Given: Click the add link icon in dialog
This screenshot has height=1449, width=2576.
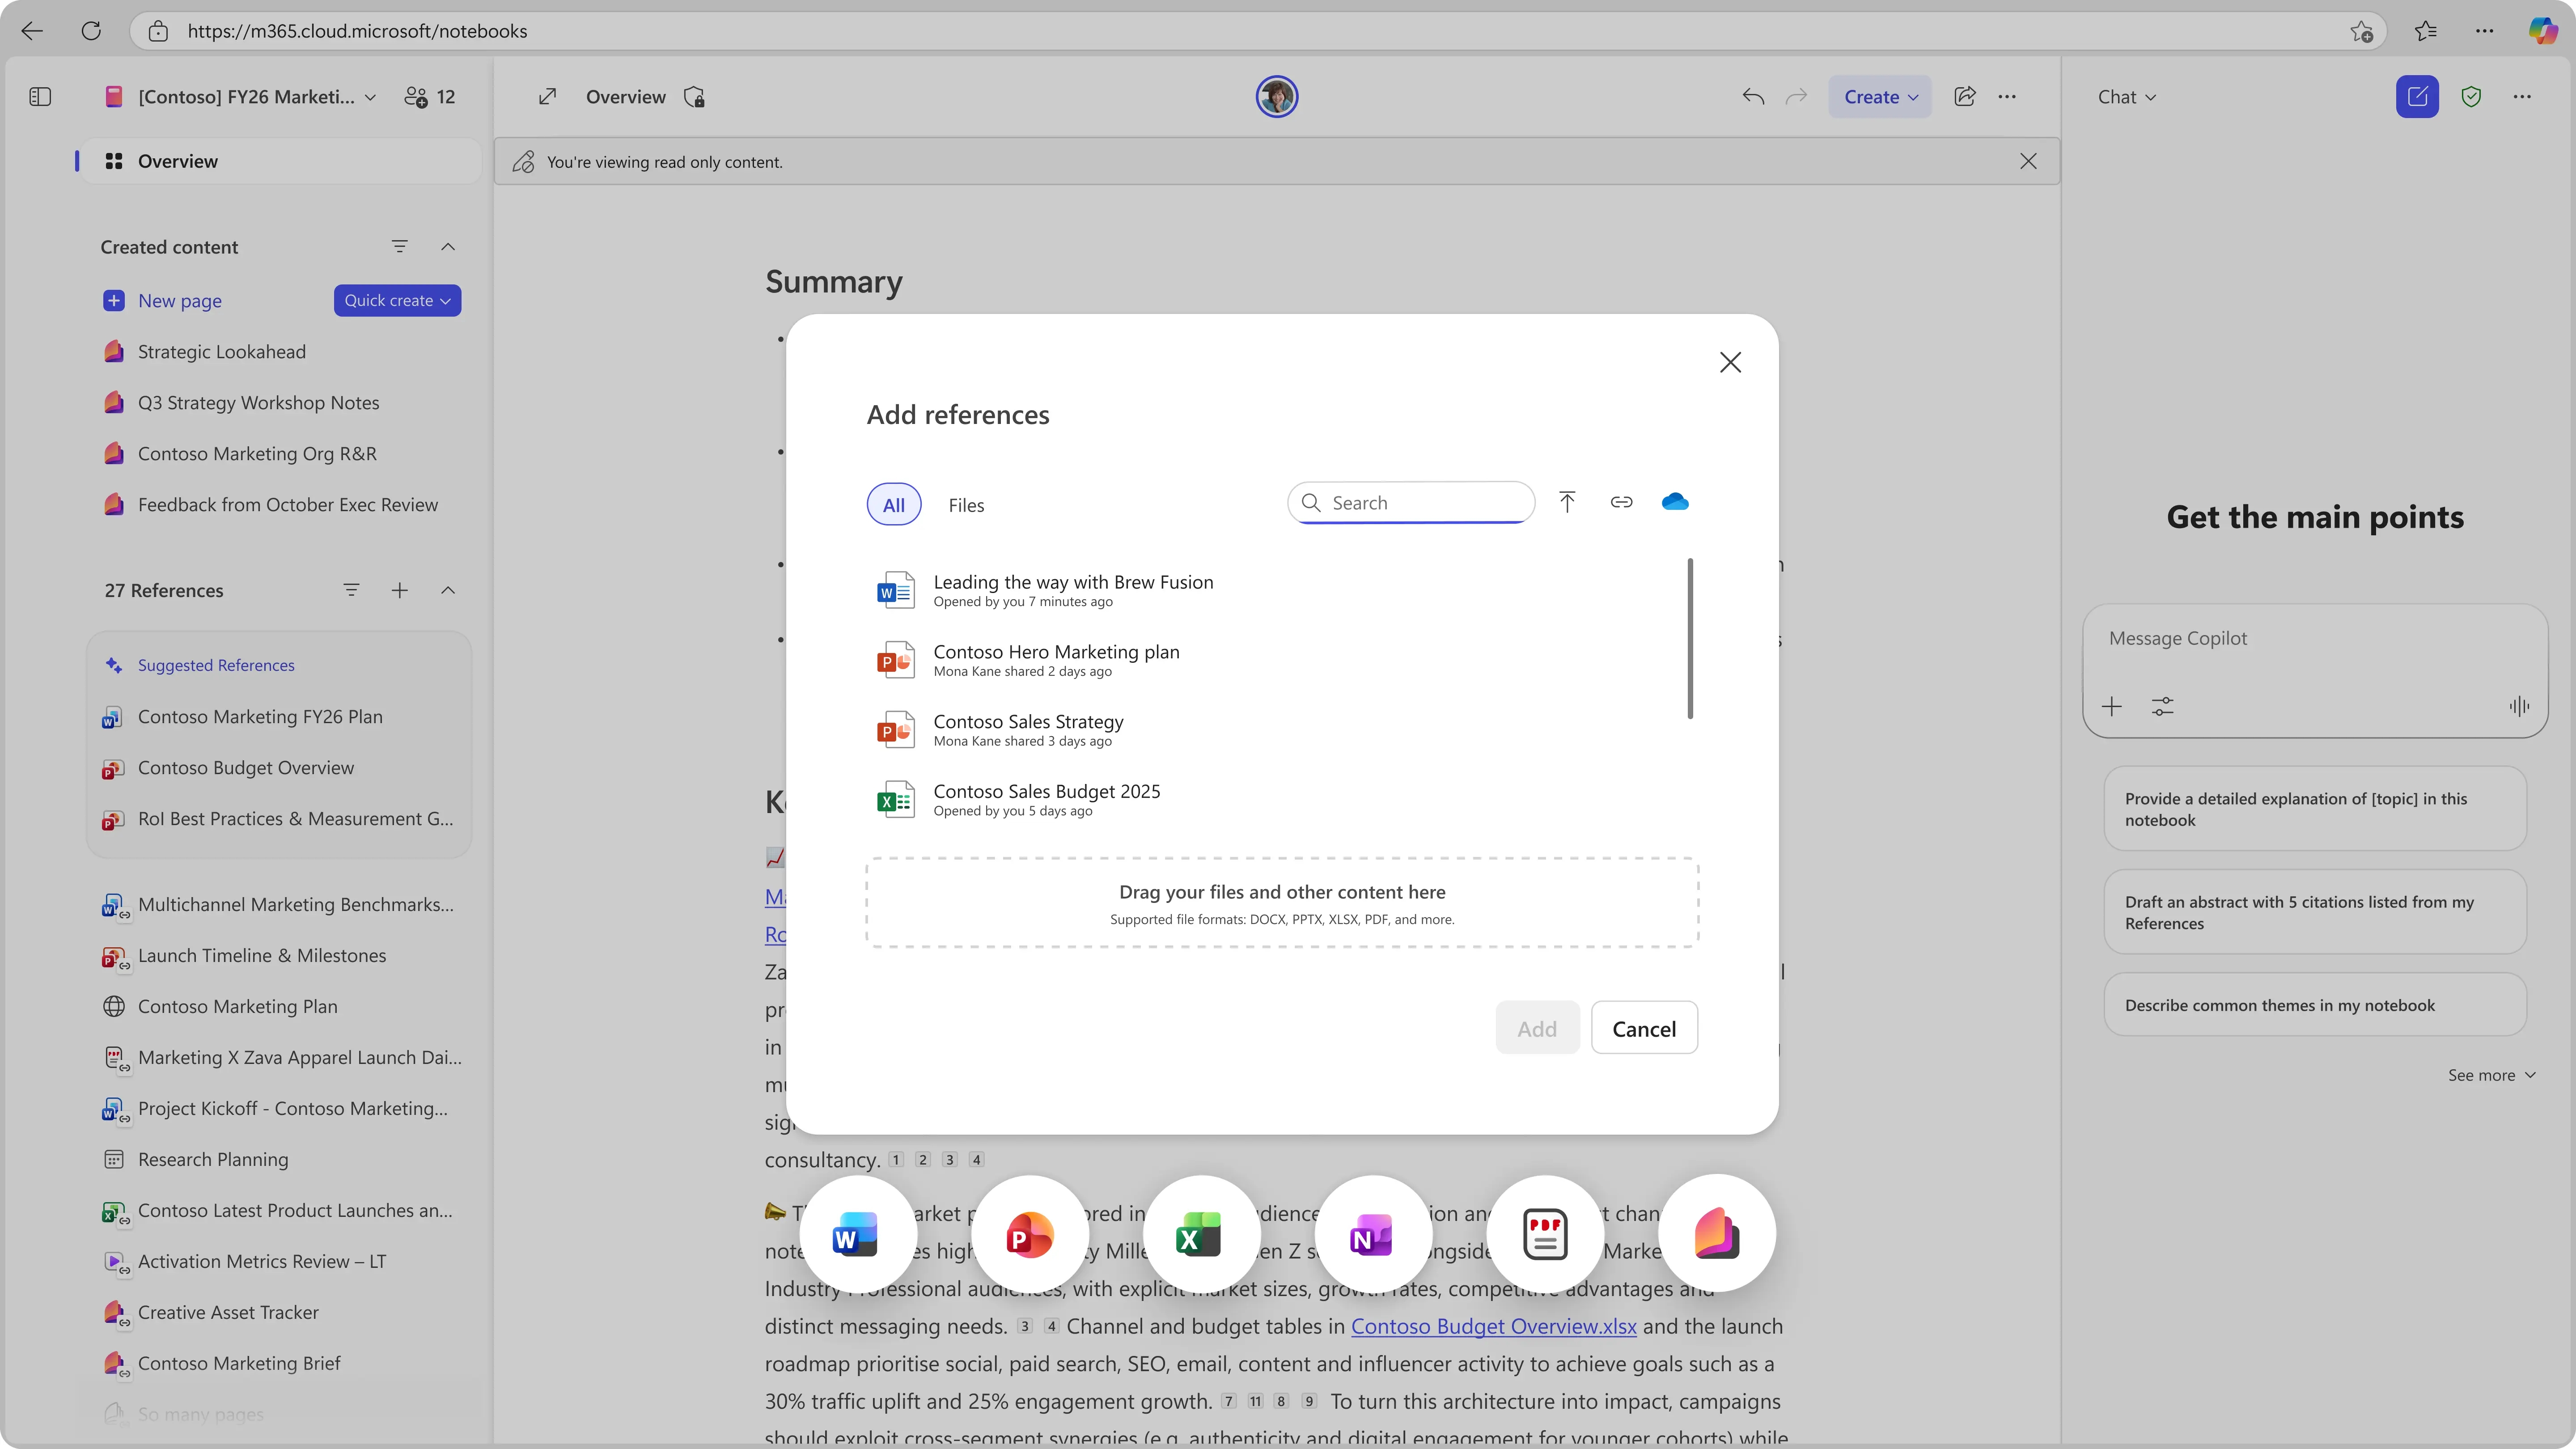Looking at the screenshot, I should (1621, 502).
